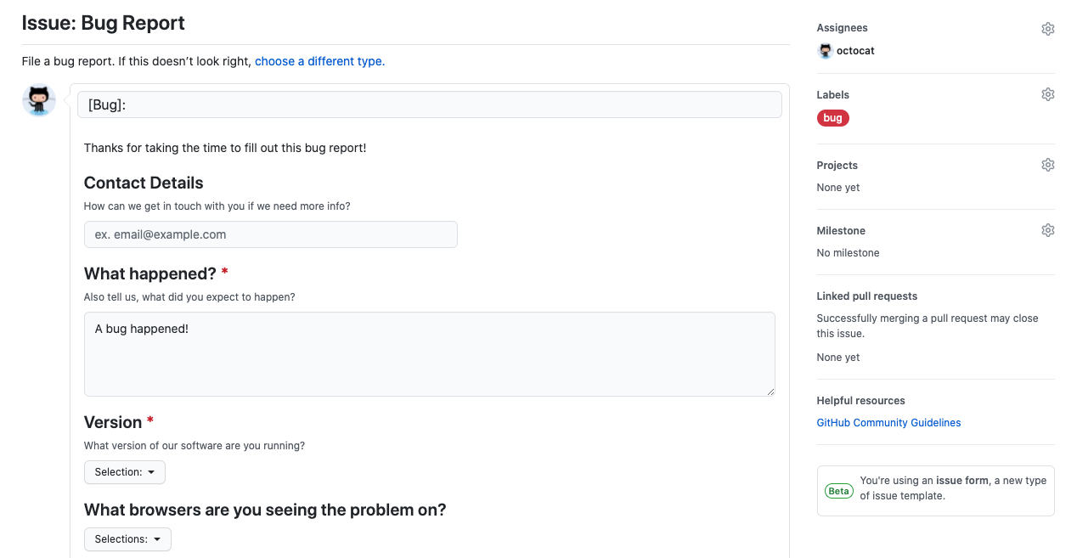The width and height of the screenshot is (1077, 558).
Task: Click the octocat assignee name
Action: tap(854, 50)
